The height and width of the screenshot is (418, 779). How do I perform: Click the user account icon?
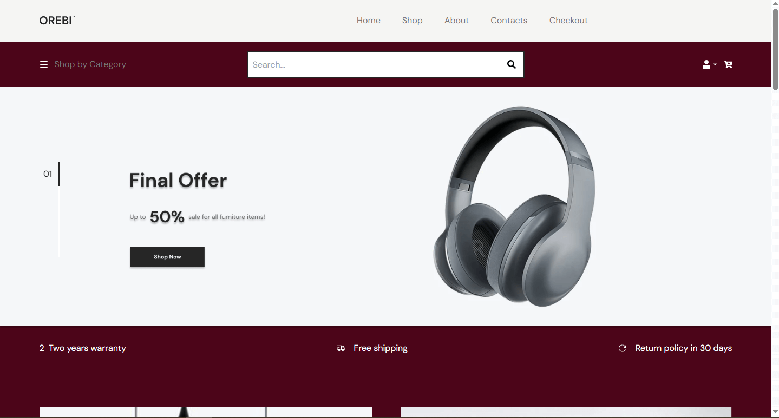click(x=706, y=64)
